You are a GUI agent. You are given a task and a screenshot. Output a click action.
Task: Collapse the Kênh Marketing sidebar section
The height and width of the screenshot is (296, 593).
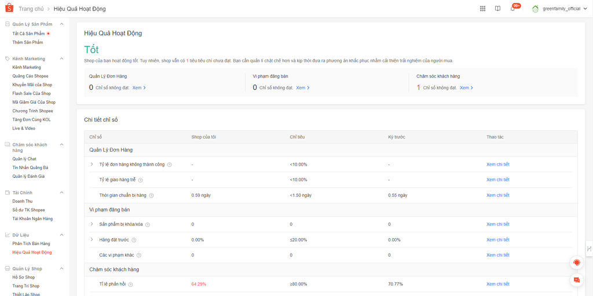(x=61, y=59)
